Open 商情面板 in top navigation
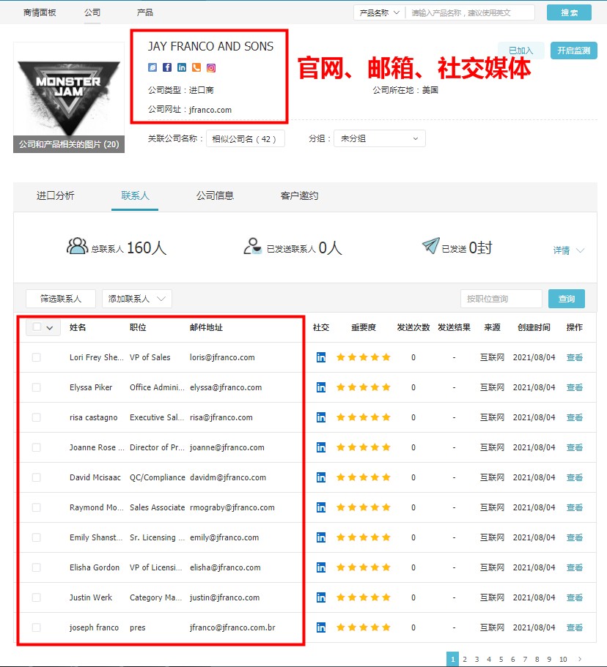This screenshot has width=607, height=667. [40, 12]
